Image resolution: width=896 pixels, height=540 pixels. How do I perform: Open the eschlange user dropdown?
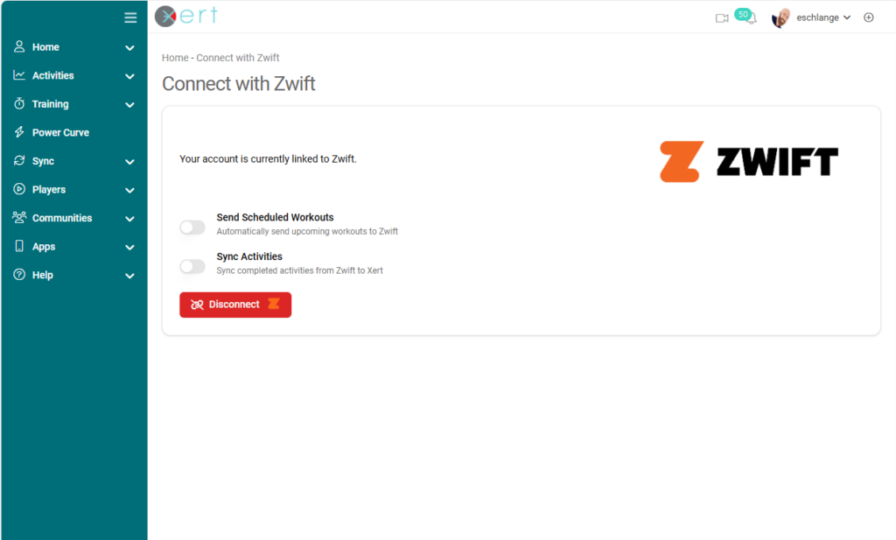(x=823, y=18)
